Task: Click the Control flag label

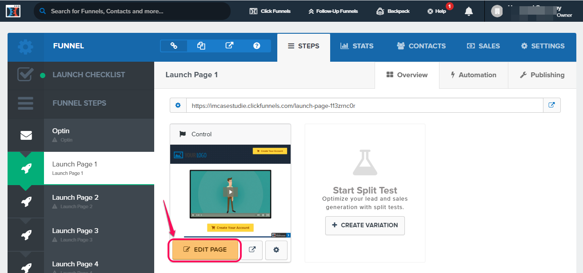Action: pos(196,134)
